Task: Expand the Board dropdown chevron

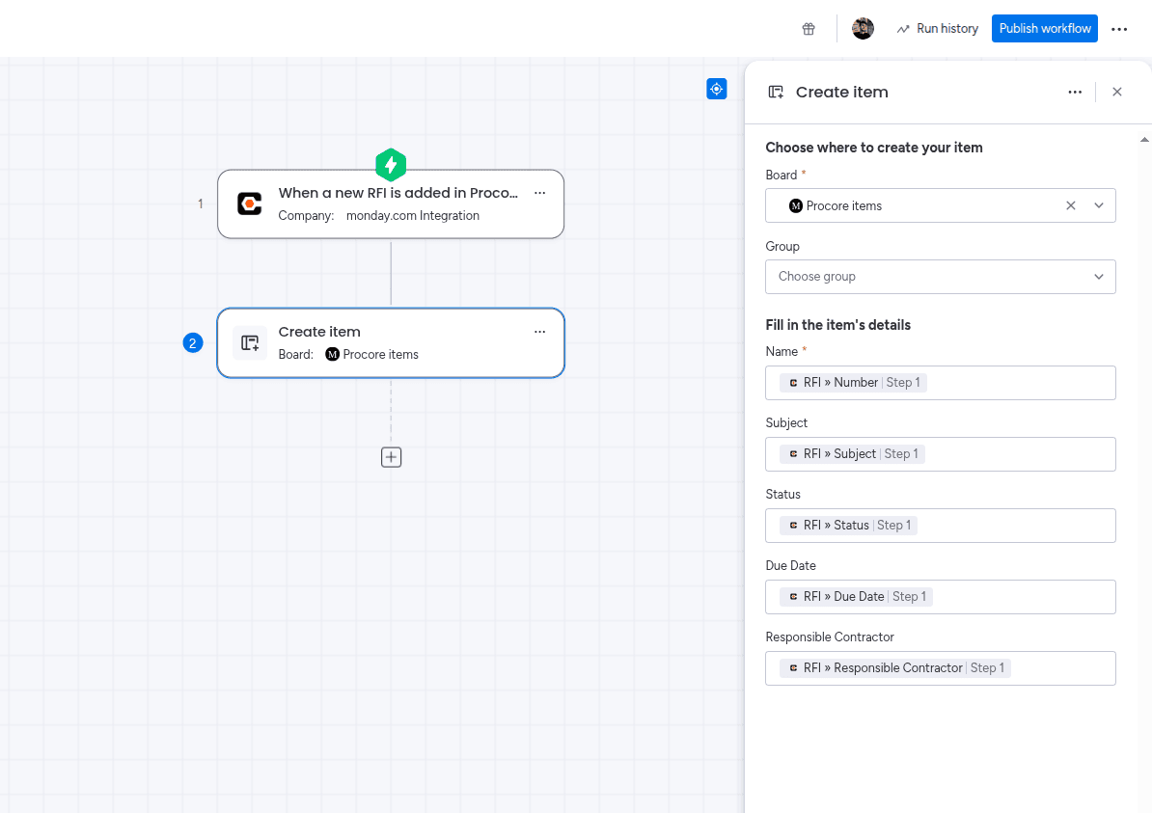Action: point(1098,205)
